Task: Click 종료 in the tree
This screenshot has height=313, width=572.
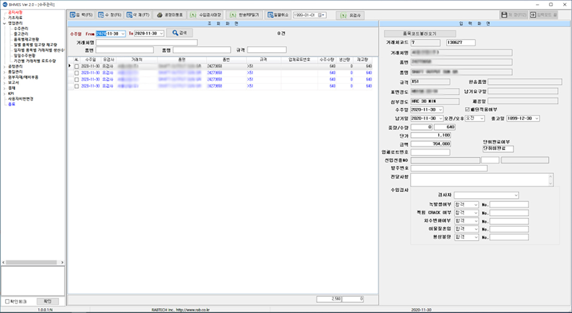Action: click(11, 105)
